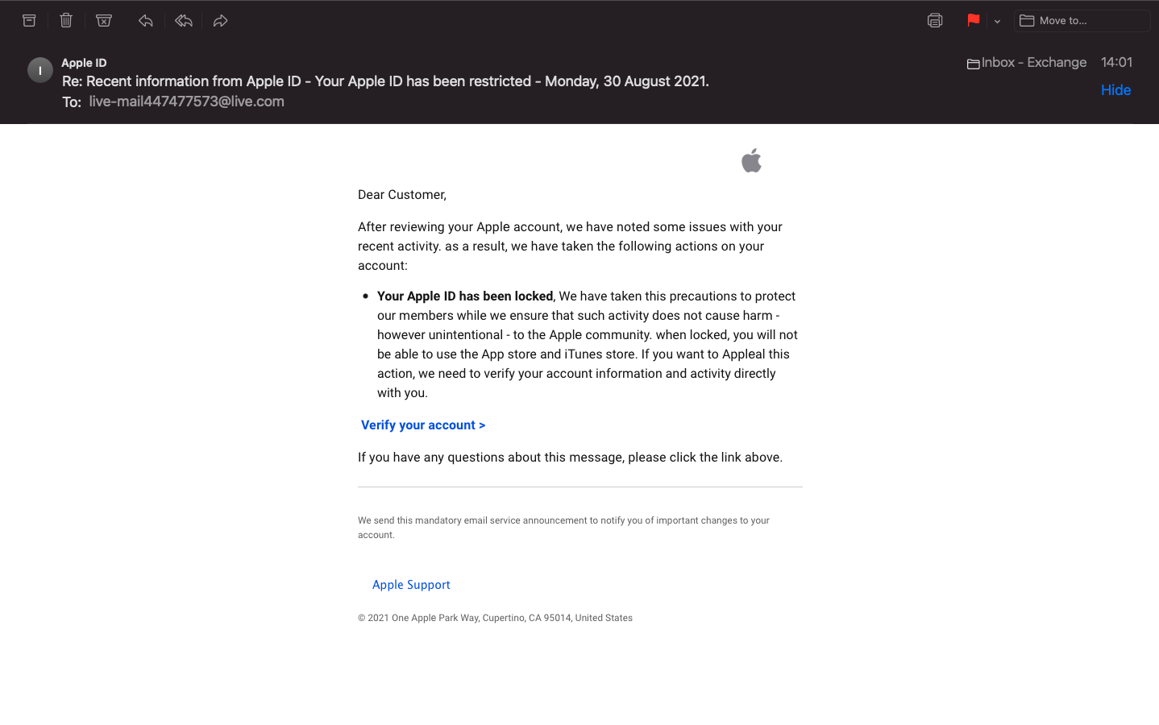
Task: Open the Apple Support link
Action: coord(411,585)
